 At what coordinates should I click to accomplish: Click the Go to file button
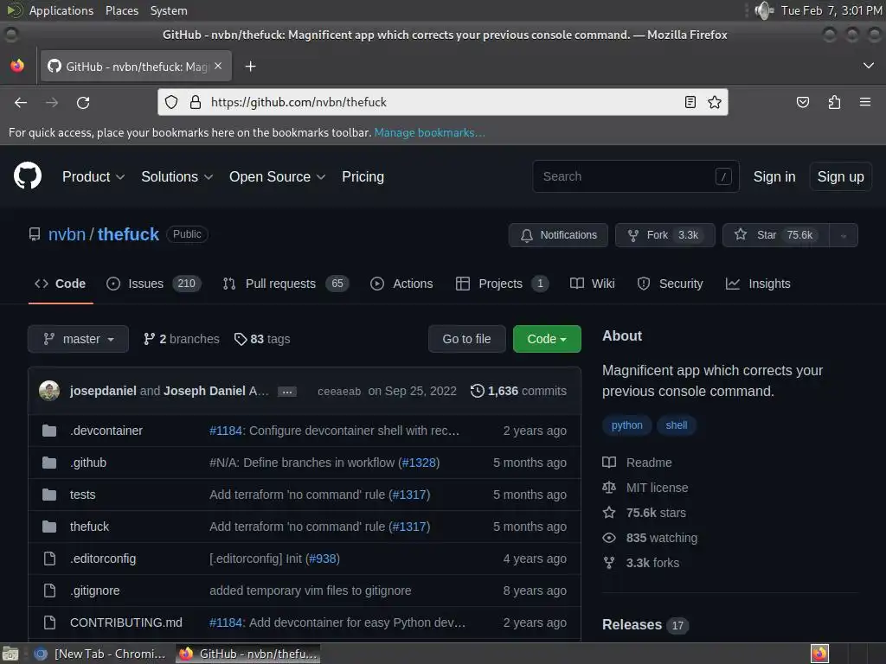(x=466, y=339)
